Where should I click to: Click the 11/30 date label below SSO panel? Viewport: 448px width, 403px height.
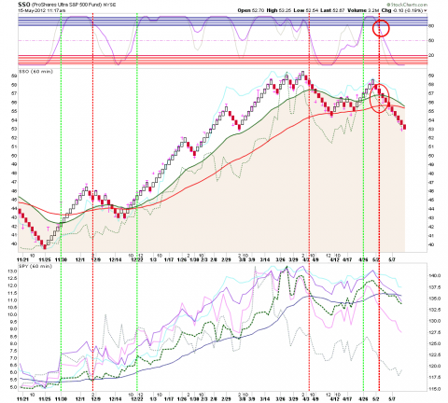pos(61,259)
